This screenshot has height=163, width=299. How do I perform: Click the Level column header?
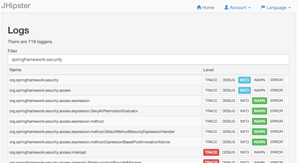tap(208, 70)
